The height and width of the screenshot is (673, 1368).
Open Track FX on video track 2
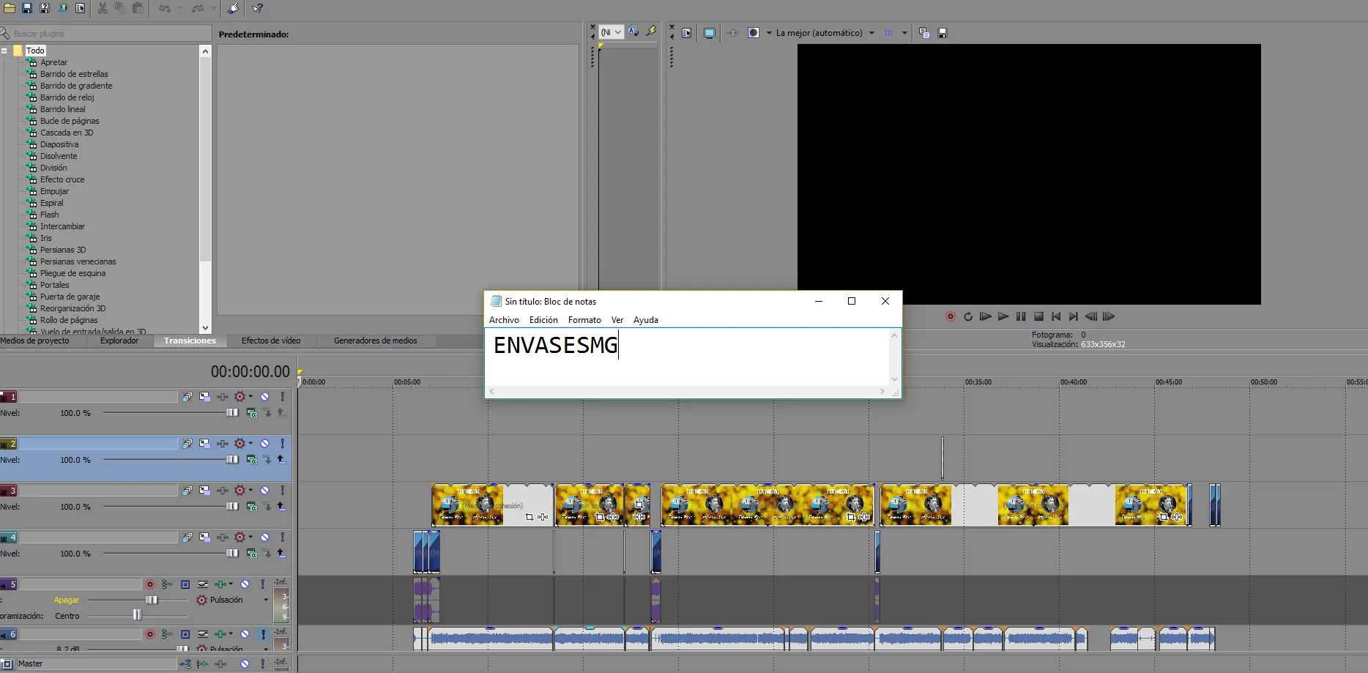coord(223,444)
